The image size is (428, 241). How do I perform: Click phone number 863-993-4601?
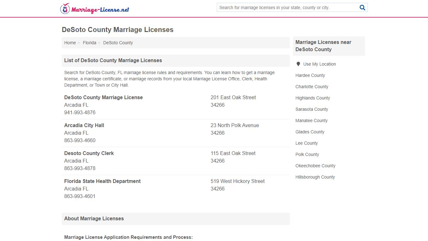(80, 196)
